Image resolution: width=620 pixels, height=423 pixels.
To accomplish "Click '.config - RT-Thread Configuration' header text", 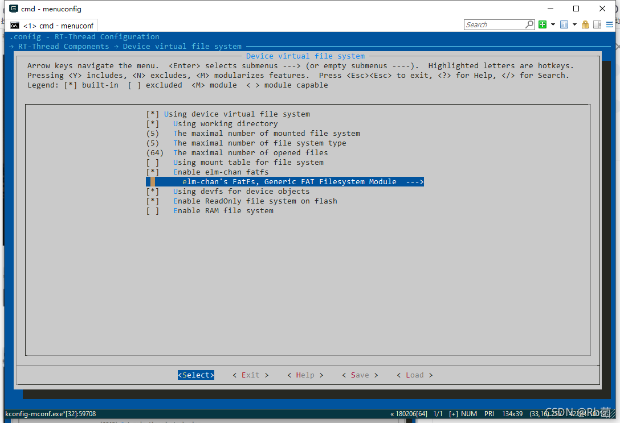I will click(x=84, y=37).
